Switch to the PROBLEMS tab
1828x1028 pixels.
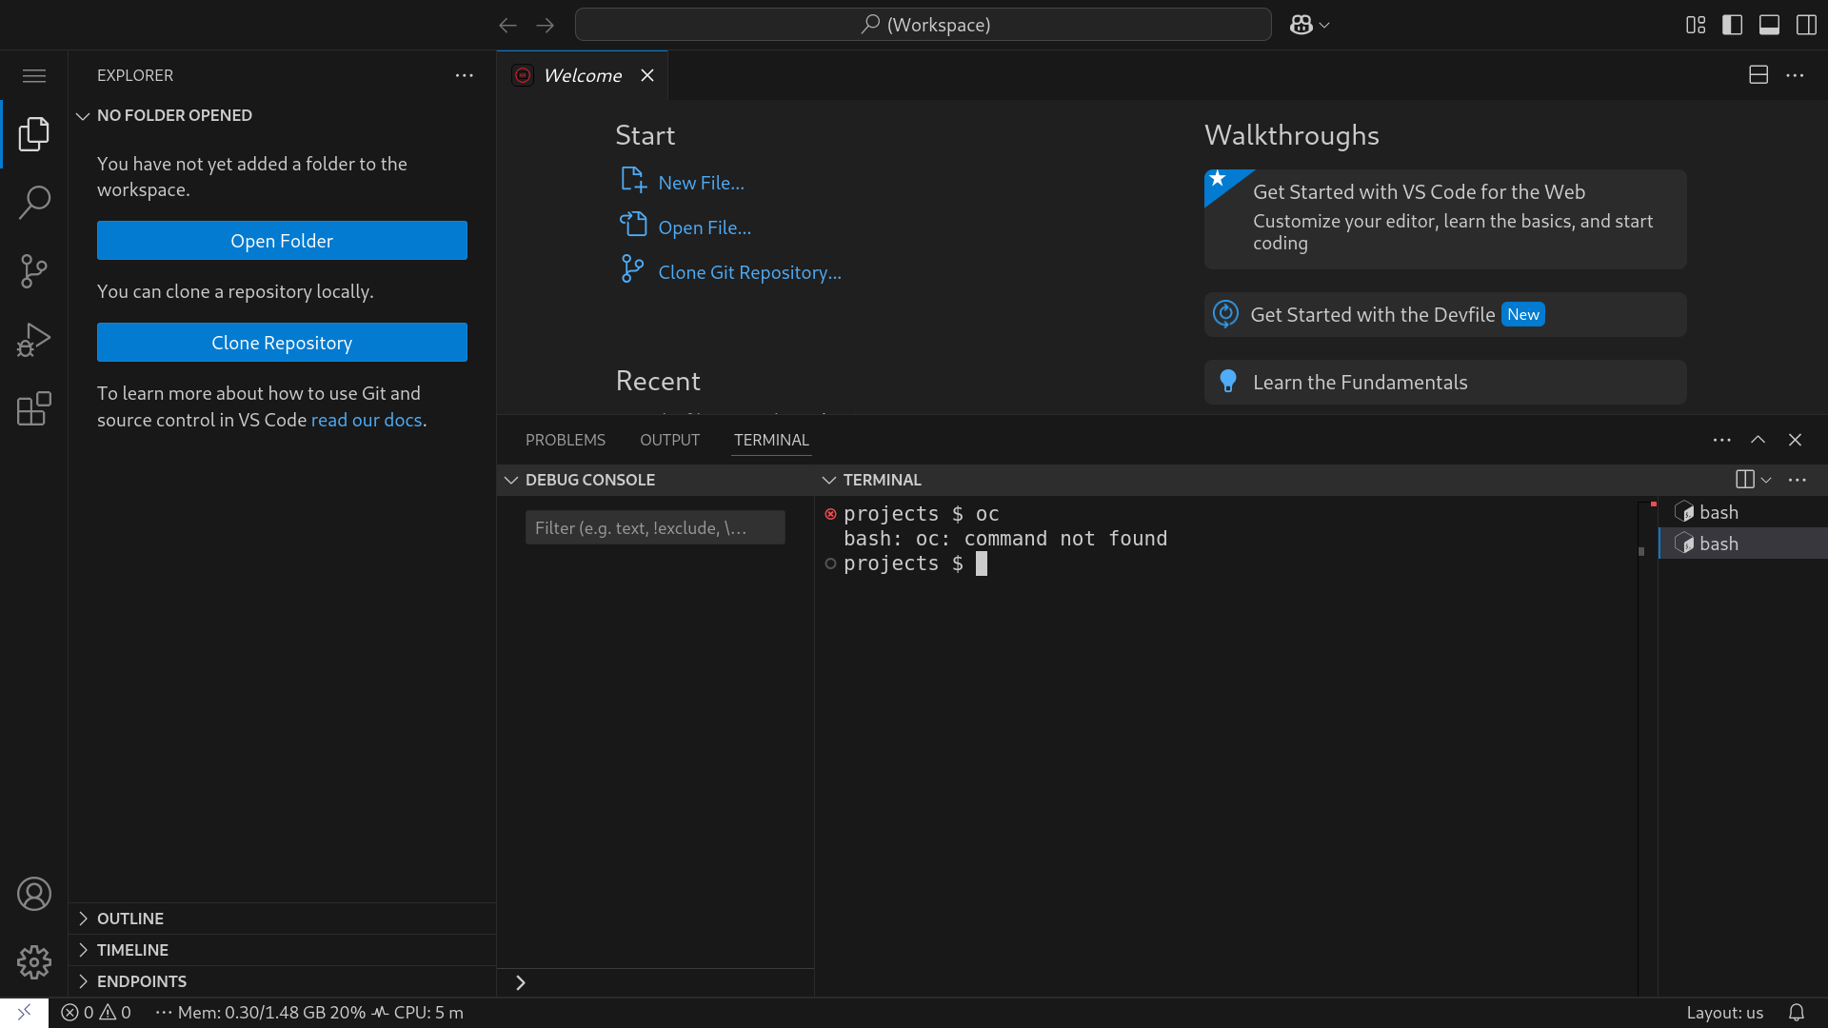[x=566, y=440]
